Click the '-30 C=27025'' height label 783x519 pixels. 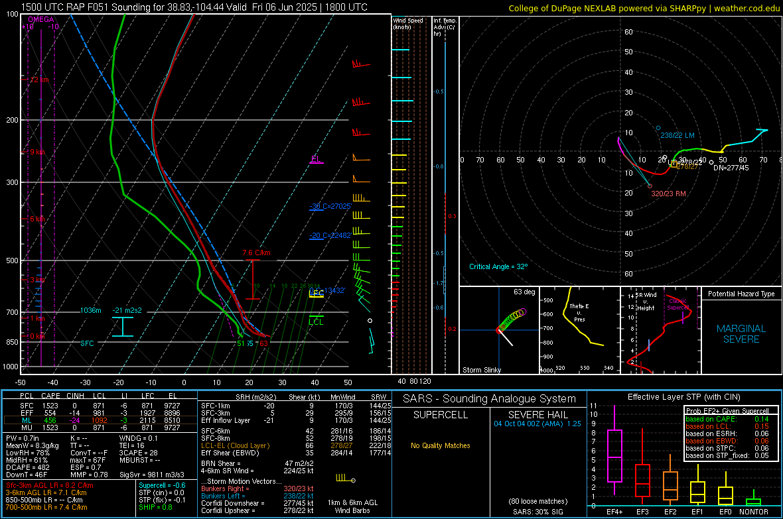330,206
